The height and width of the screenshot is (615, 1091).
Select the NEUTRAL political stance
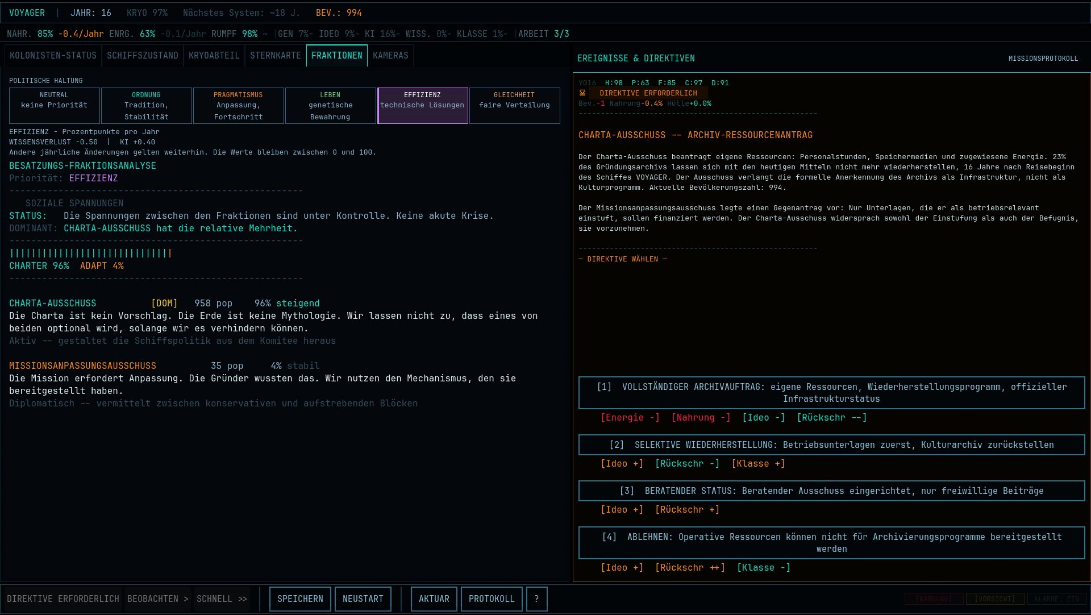coord(55,106)
